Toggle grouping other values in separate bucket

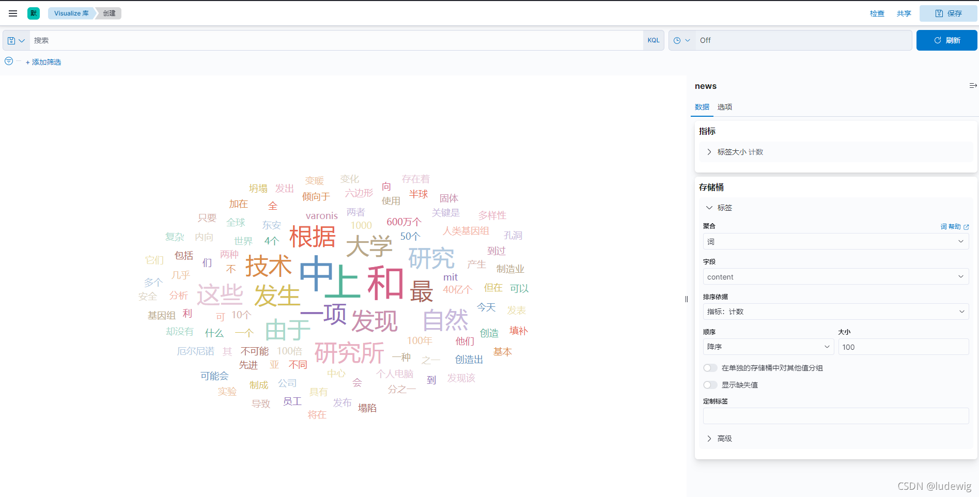pos(710,368)
